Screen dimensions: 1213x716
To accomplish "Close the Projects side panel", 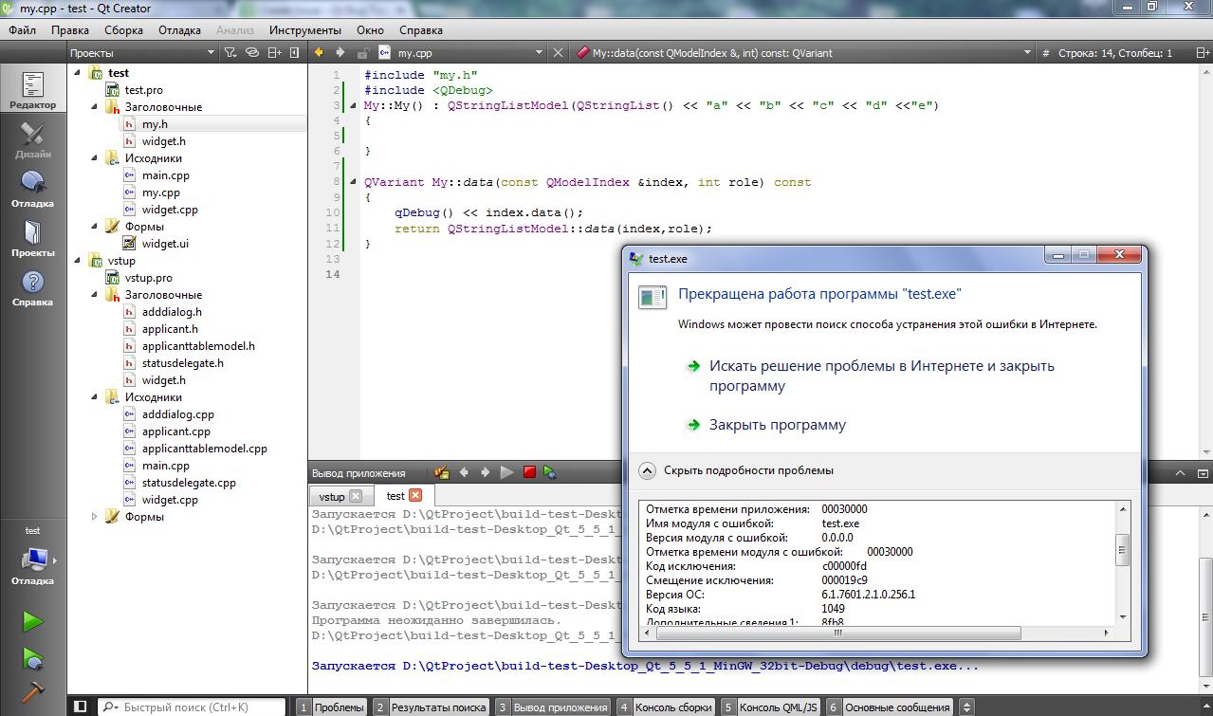I will (x=294, y=53).
